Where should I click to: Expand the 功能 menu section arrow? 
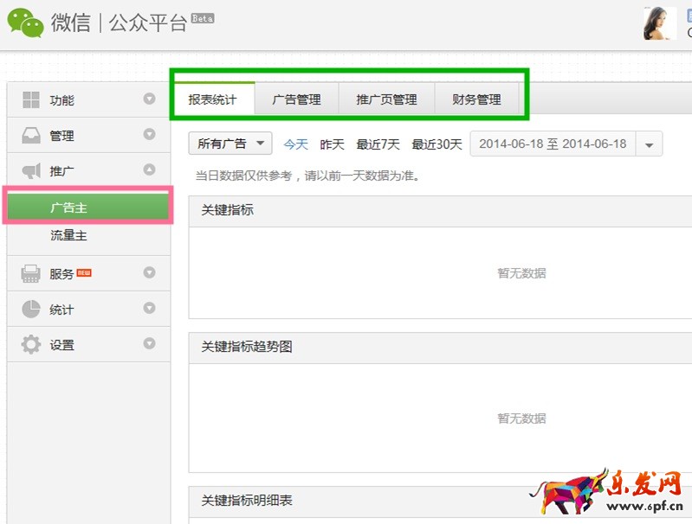tap(149, 99)
